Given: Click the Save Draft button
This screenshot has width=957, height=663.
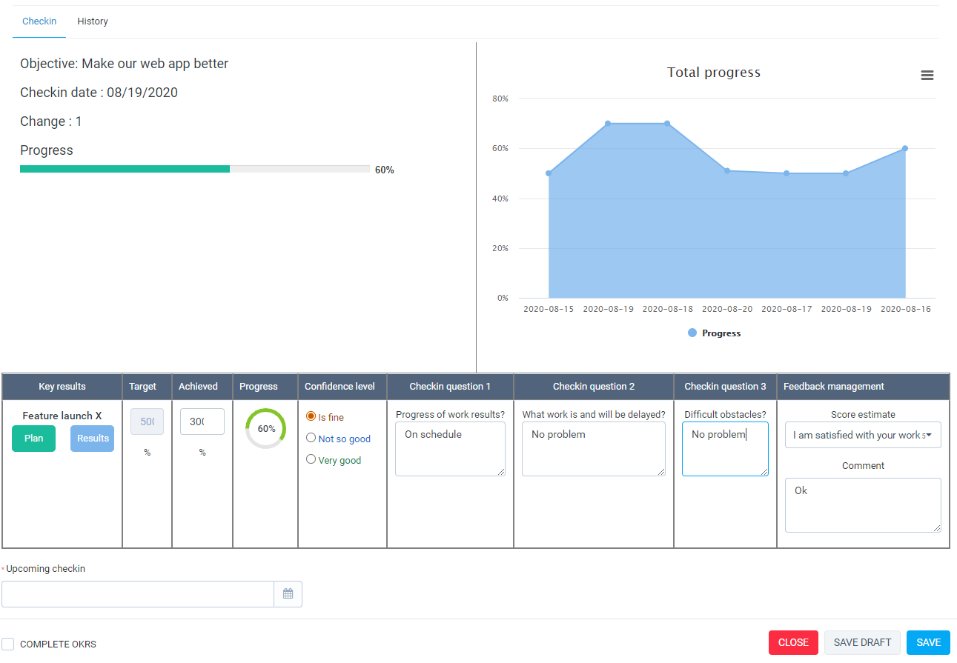Looking at the screenshot, I should pos(862,643).
